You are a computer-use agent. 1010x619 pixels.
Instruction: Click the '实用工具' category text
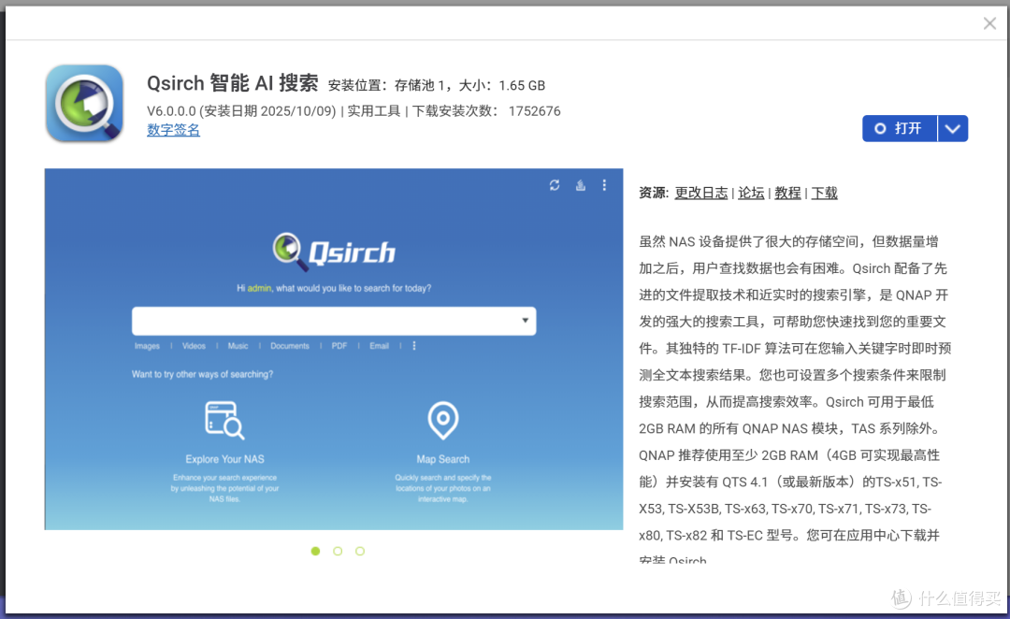[374, 110]
